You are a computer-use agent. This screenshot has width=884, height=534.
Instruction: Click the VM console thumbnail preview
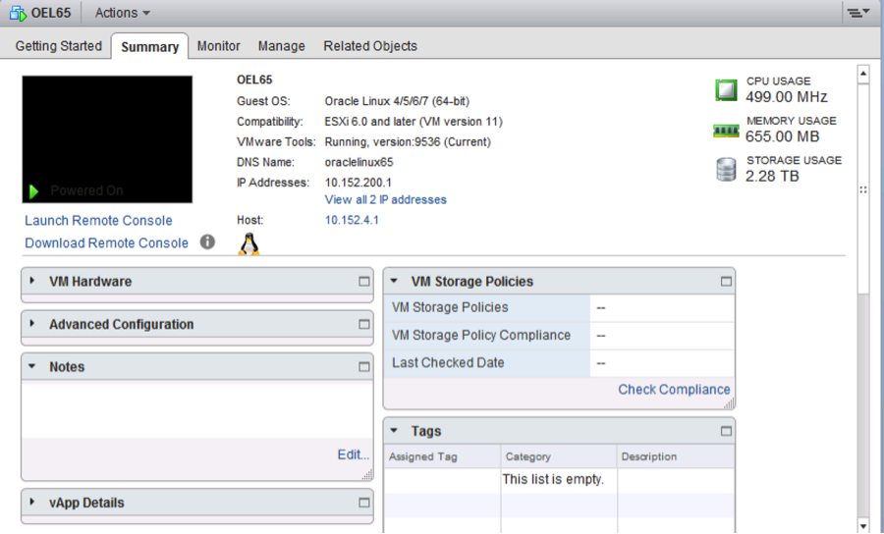(107, 139)
